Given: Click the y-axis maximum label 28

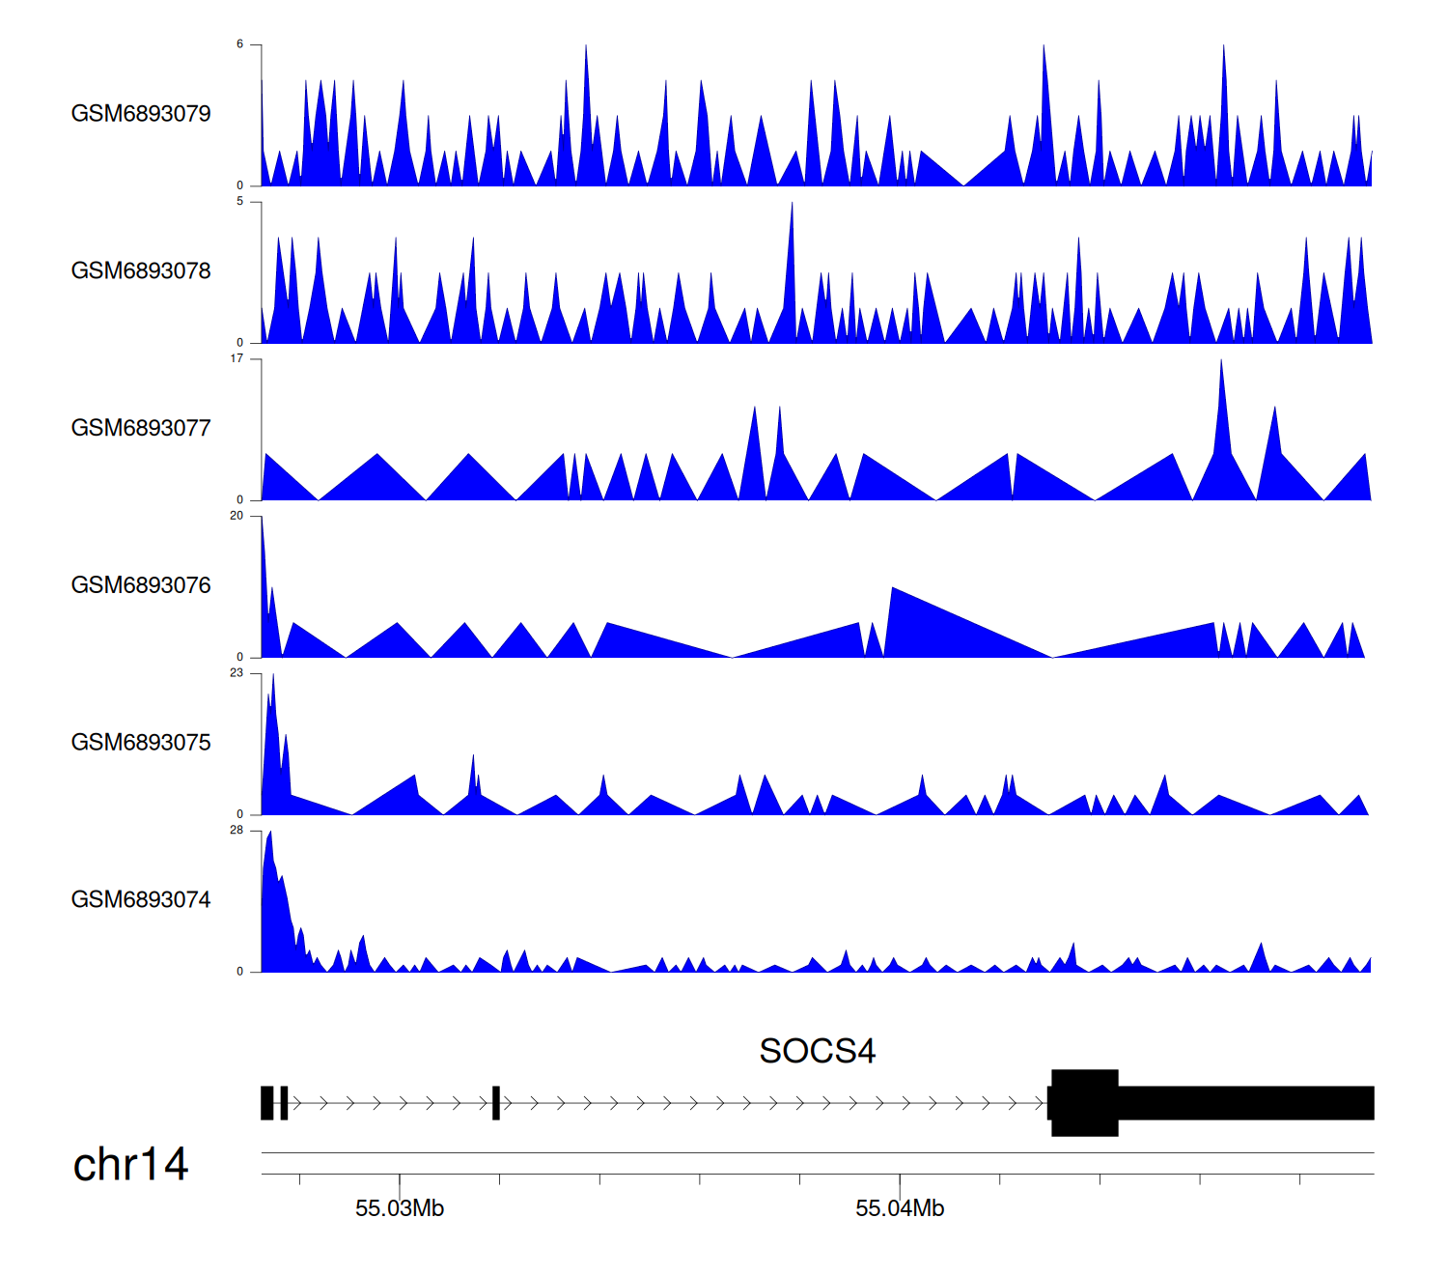Looking at the screenshot, I should click(x=237, y=831).
